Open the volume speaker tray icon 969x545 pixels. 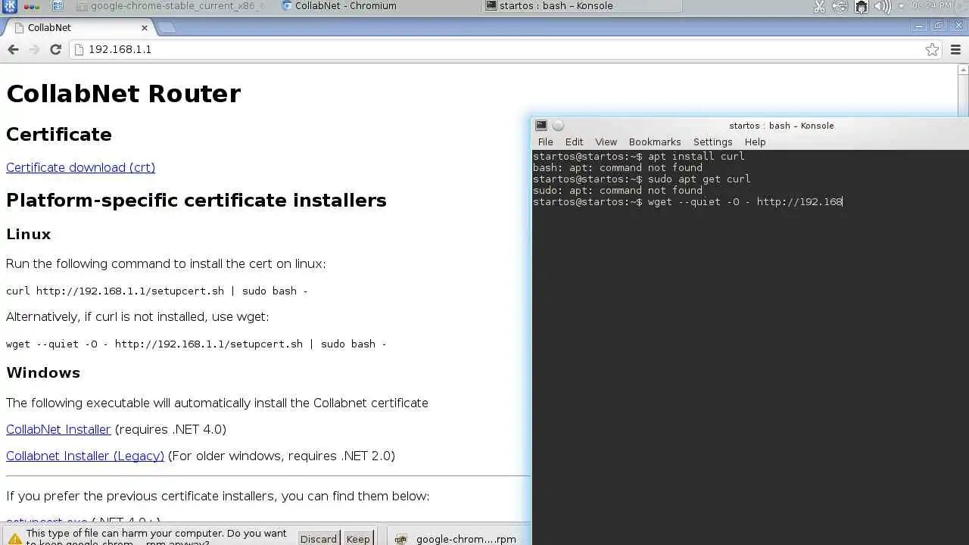click(883, 7)
